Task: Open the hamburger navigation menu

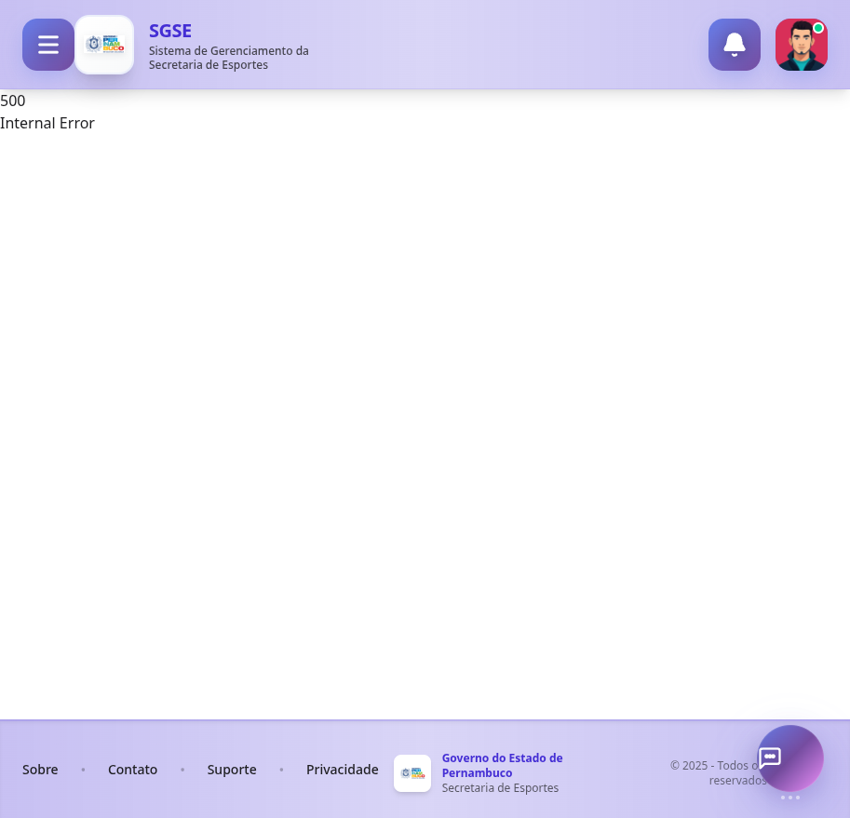Action: tap(48, 45)
